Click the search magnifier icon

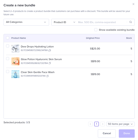[x=130, y=22]
